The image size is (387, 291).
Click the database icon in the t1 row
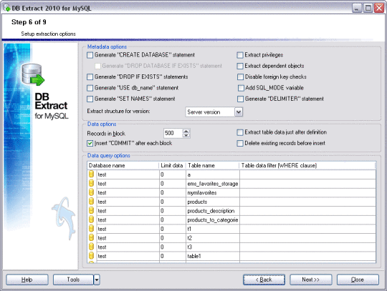[91, 229]
